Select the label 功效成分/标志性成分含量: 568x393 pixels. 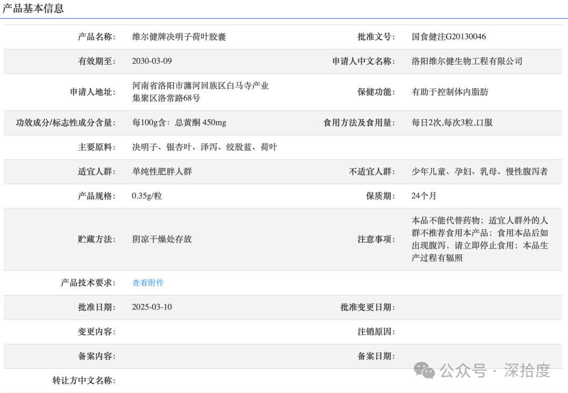[x=66, y=123]
